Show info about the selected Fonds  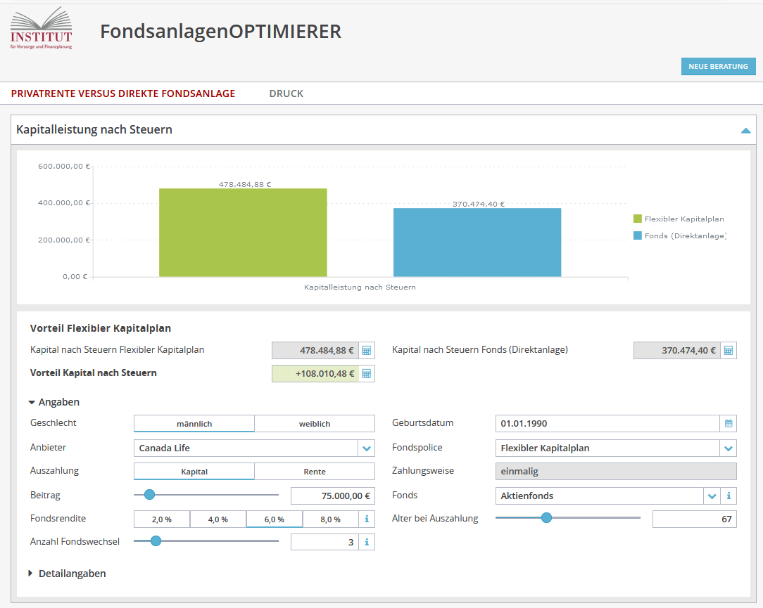tap(729, 496)
